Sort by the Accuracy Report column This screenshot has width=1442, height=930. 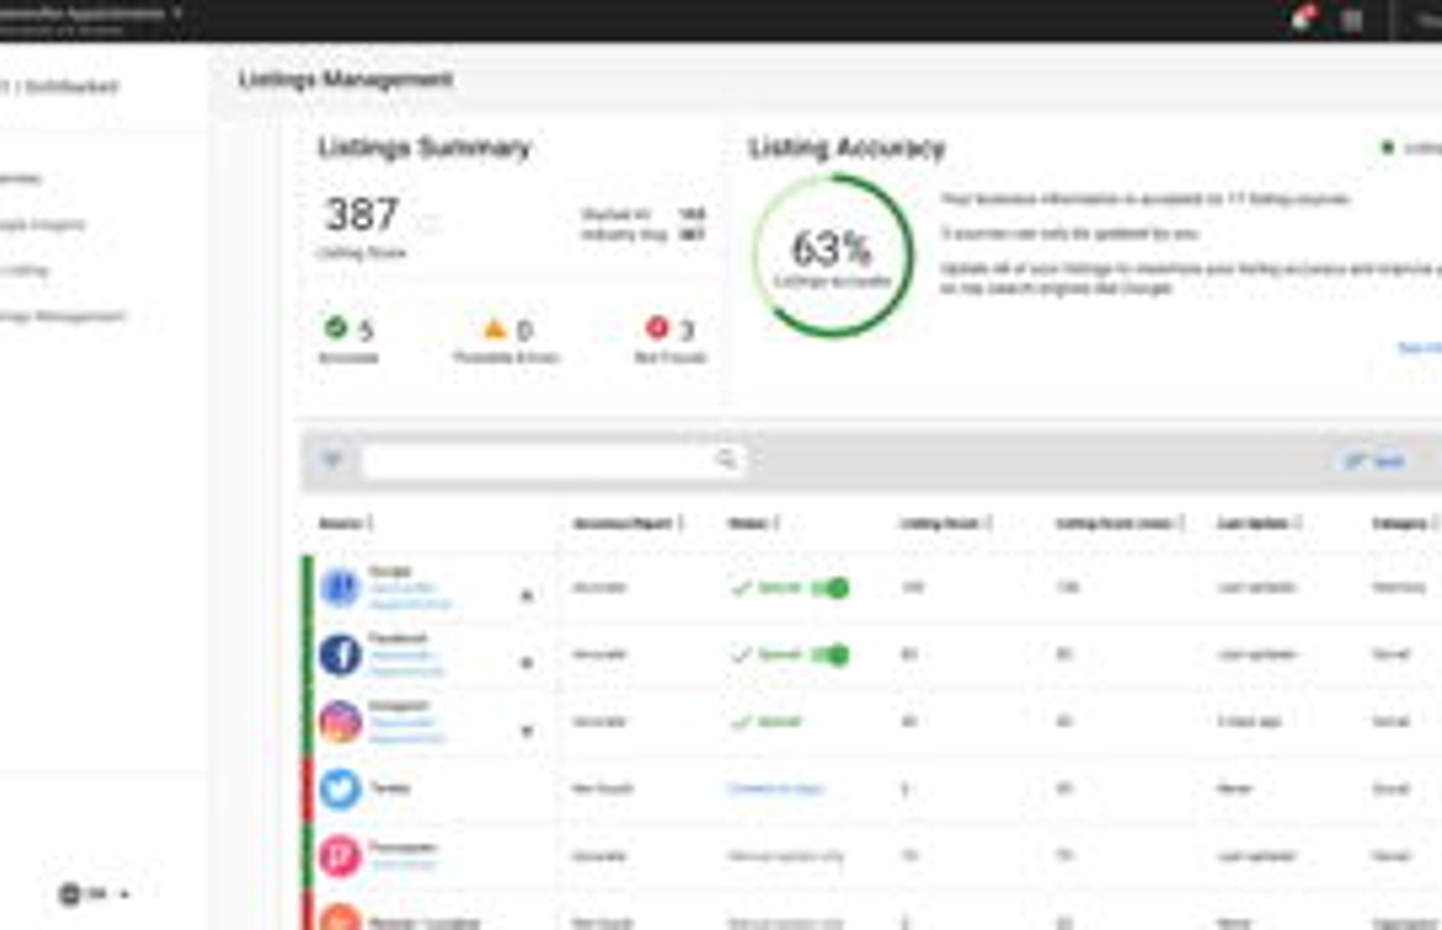pos(628,524)
